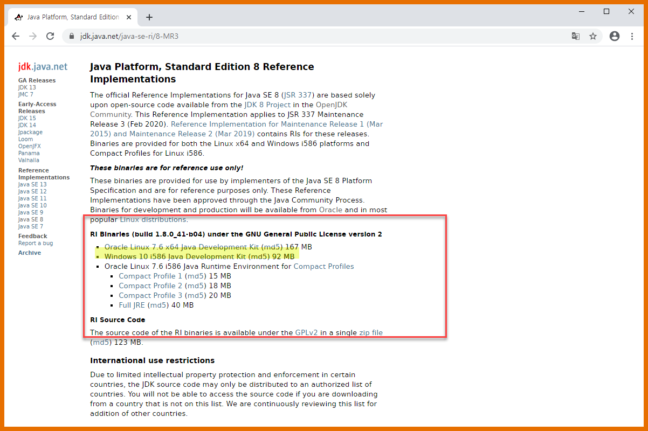Open the Linux distributions link
The height and width of the screenshot is (431, 648).
[x=153, y=219]
